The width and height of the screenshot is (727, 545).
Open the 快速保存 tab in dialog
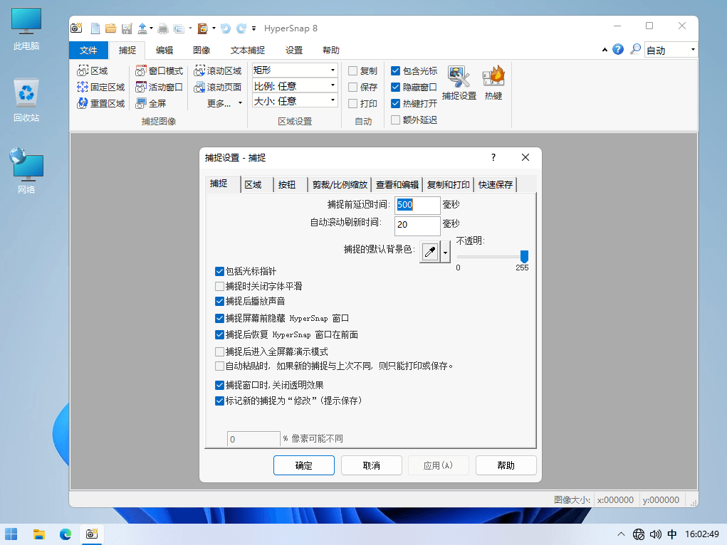pos(496,184)
